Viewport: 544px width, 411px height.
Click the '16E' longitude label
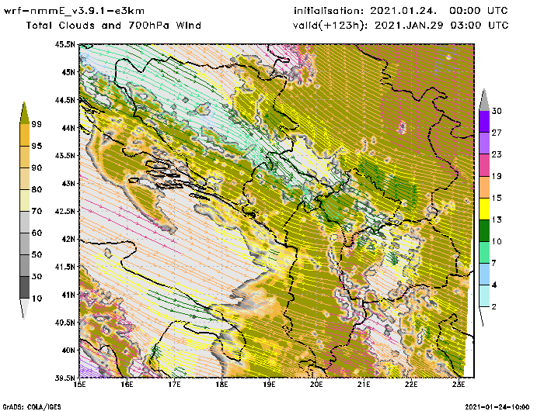(127, 385)
